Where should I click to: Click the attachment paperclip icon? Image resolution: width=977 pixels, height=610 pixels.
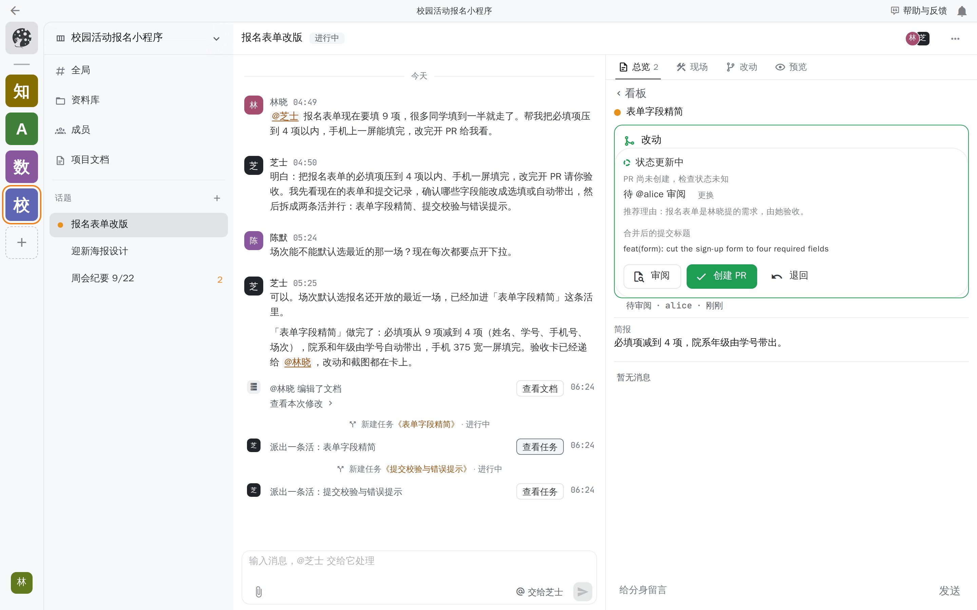[x=259, y=592]
